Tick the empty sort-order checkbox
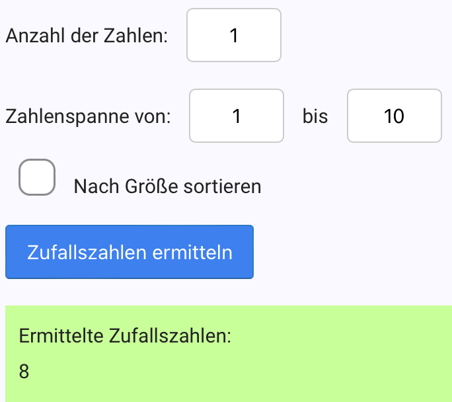The height and width of the screenshot is (402, 452). (36, 177)
